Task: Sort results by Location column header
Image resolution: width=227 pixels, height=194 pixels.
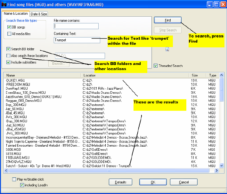Action: (x=135, y=75)
